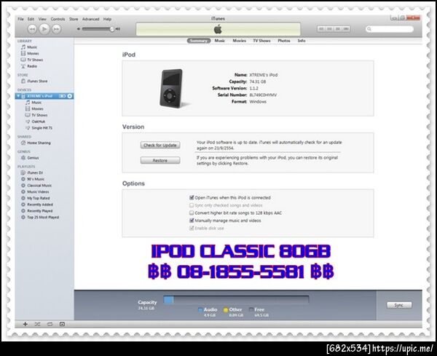437x356 pixels.
Task: Click the low volume speaker icon
Action: pyautogui.click(x=79, y=29)
